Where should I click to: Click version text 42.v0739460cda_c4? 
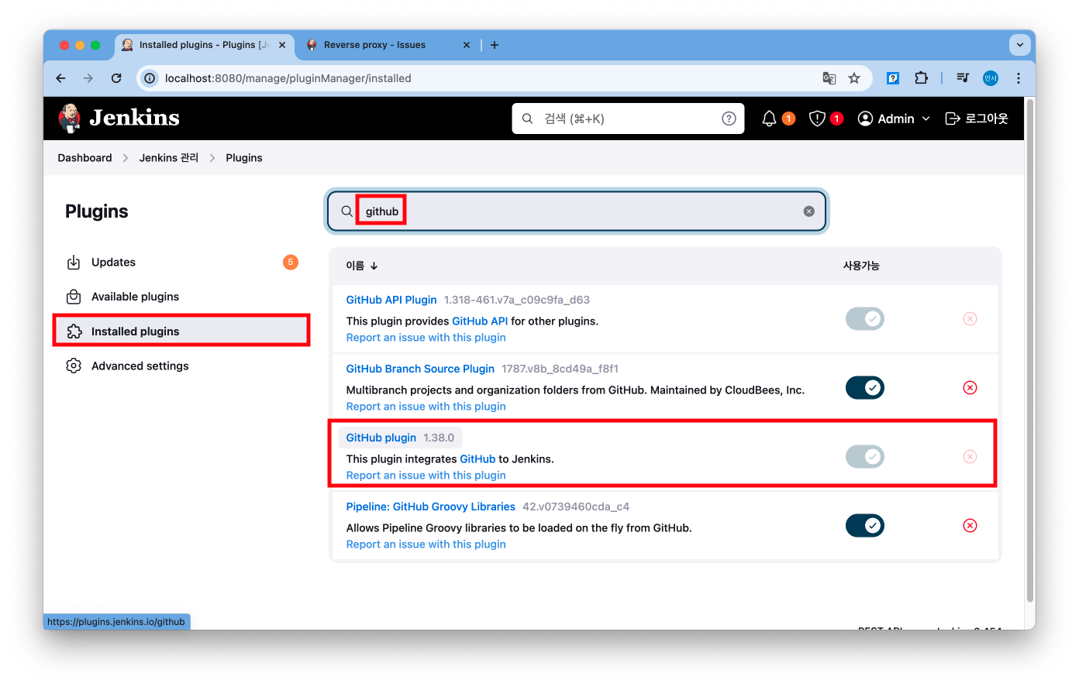576,507
